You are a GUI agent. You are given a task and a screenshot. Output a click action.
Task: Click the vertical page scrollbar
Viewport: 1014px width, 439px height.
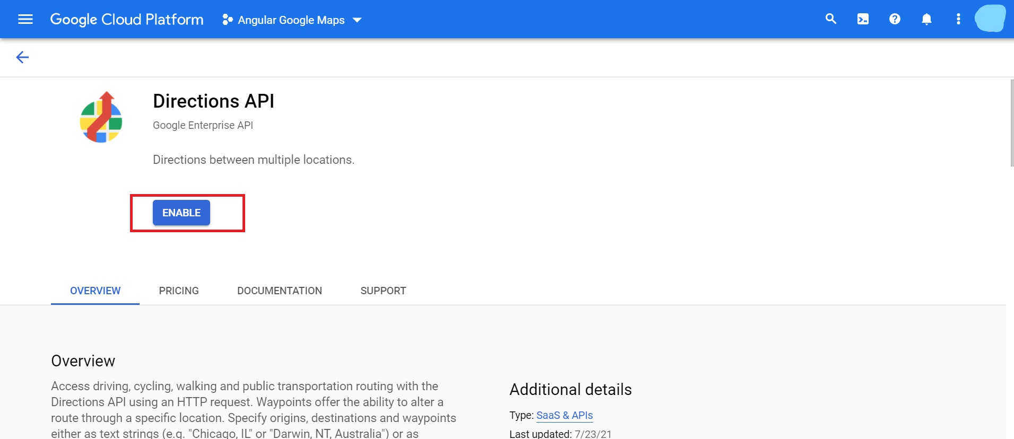(x=1012, y=123)
